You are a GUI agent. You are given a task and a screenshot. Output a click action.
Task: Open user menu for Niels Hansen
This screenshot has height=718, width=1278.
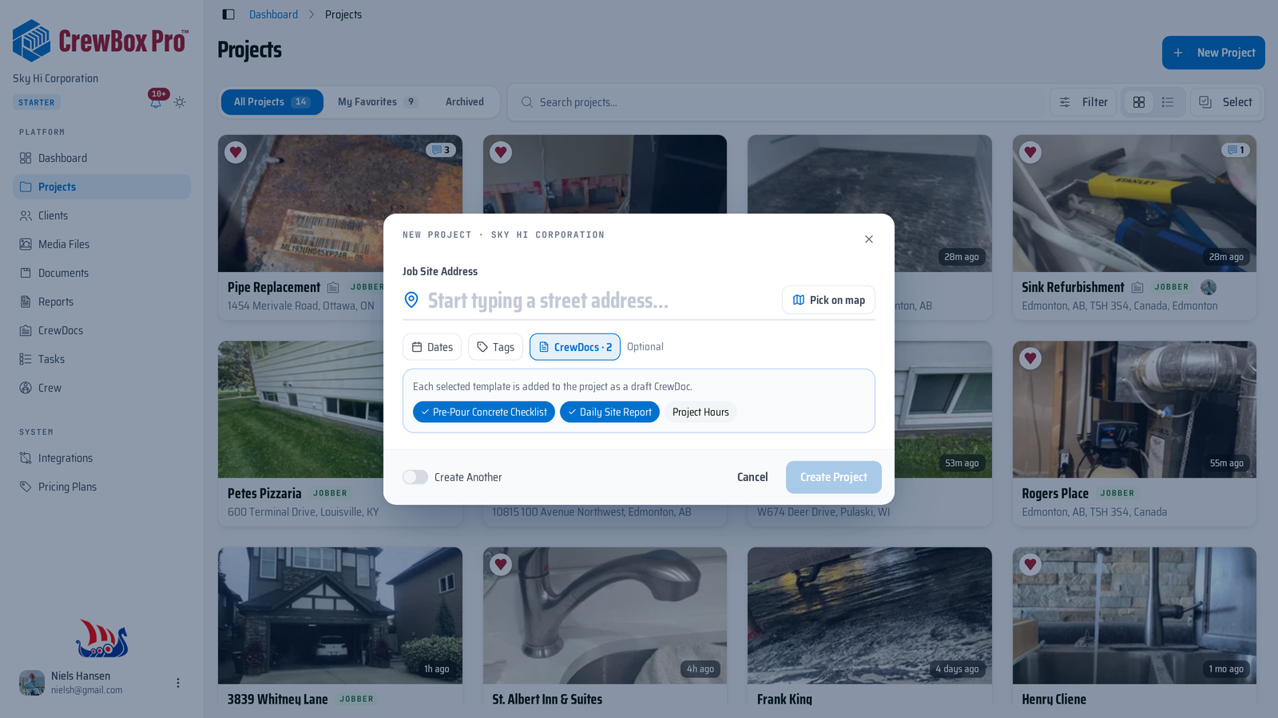point(178,683)
